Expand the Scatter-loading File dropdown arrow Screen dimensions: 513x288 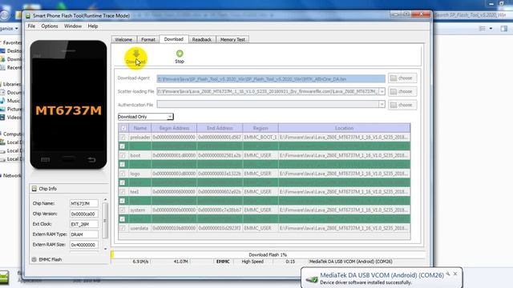(382, 91)
